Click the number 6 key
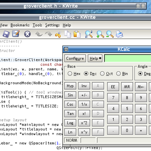This screenshot has width=151, height=151. pyautogui.click(x=141, y=108)
